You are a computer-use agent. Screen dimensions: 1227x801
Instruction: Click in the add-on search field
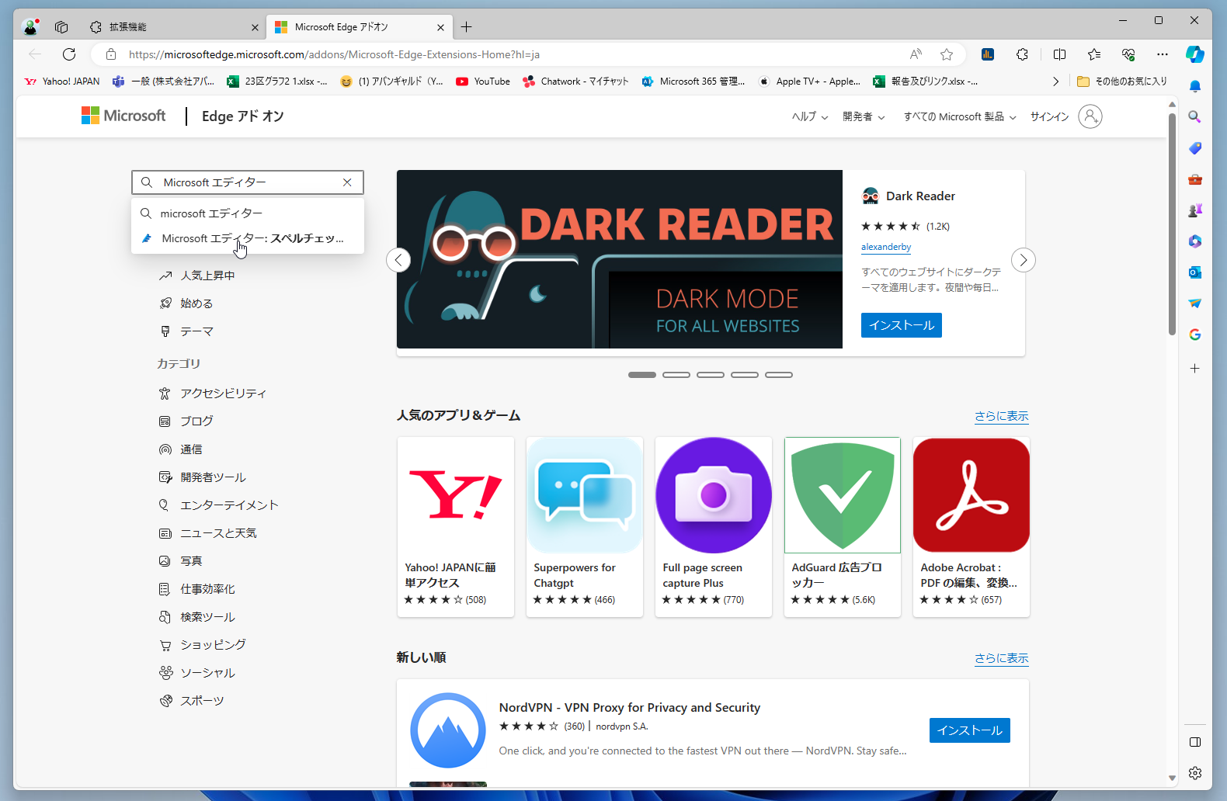(249, 182)
